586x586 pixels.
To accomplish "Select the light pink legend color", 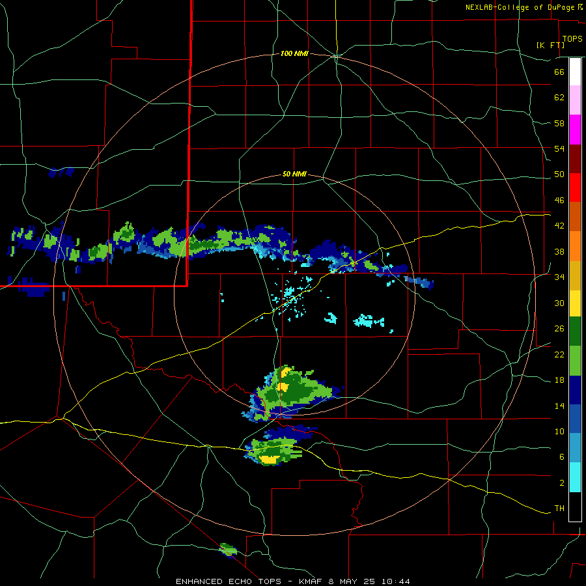I will [575, 100].
